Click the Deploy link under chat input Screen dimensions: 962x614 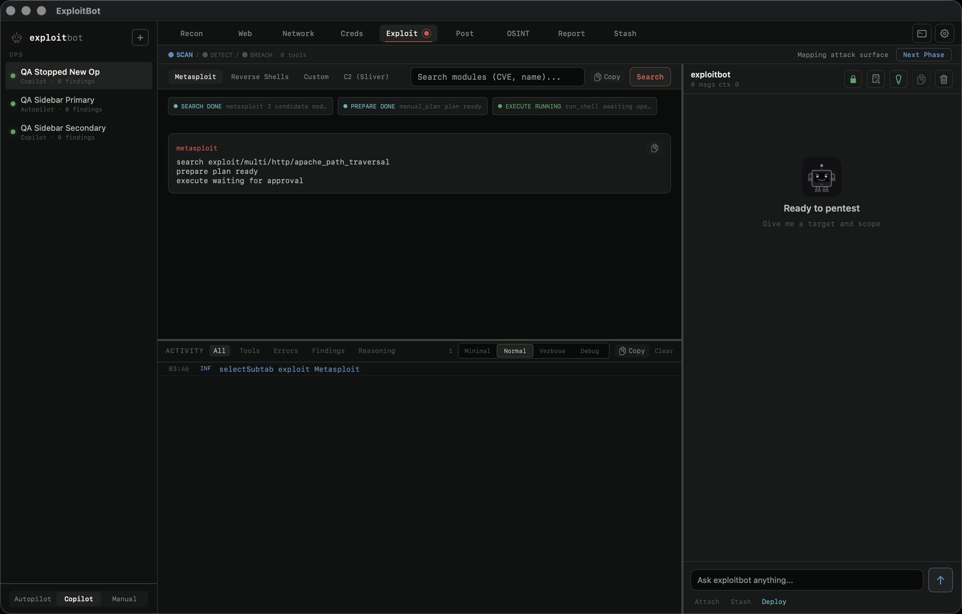pos(774,602)
